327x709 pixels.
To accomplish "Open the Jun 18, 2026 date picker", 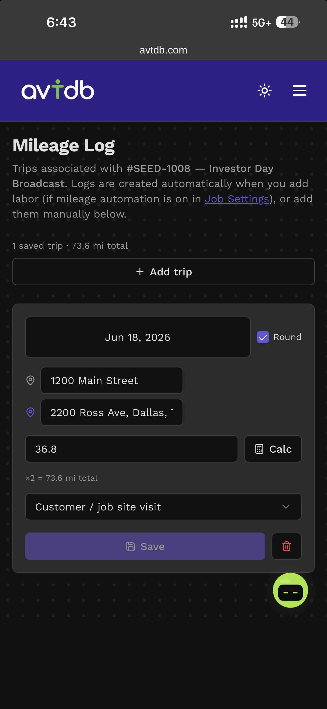I will click(x=138, y=337).
